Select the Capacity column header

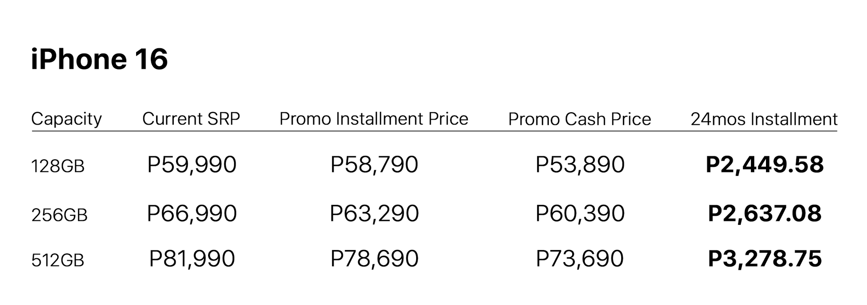pyautogui.click(x=66, y=119)
